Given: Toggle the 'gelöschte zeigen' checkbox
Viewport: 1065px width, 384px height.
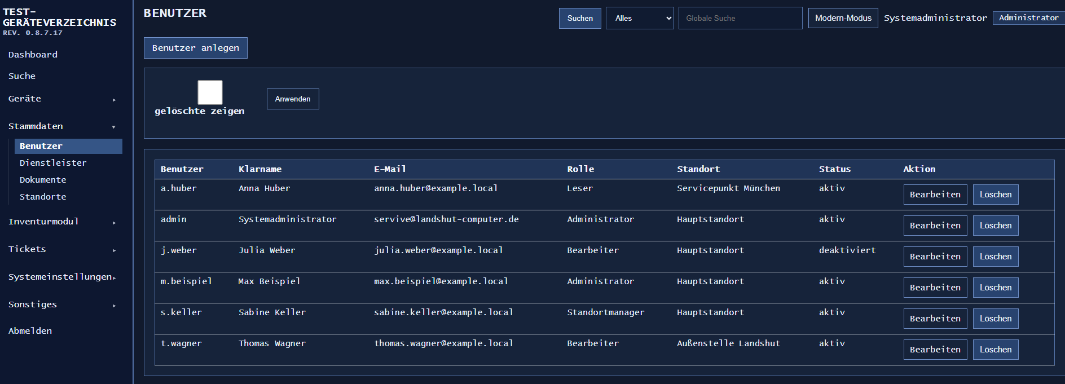Looking at the screenshot, I should pyautogui.click(x=210, y=92).
